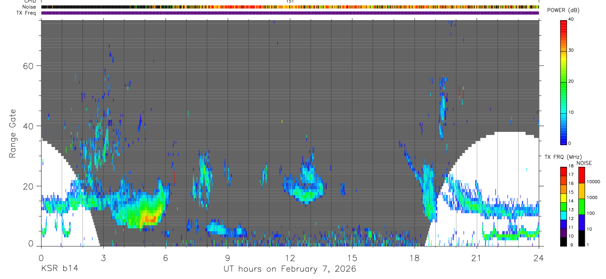Viewport: 606px width, 279px height.
Task: Click the '12' tick on the UT hours axis
Action: click(x=290, y=257)
